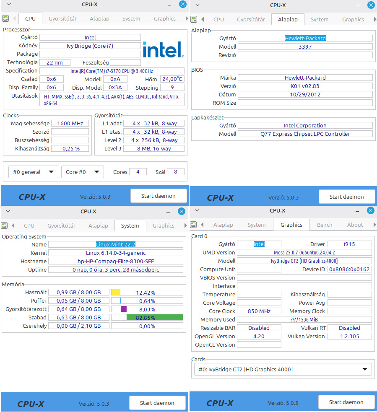The image size is (377, 412).
Task: Close the bottom-right Graphics window
Action: [370, 210]
